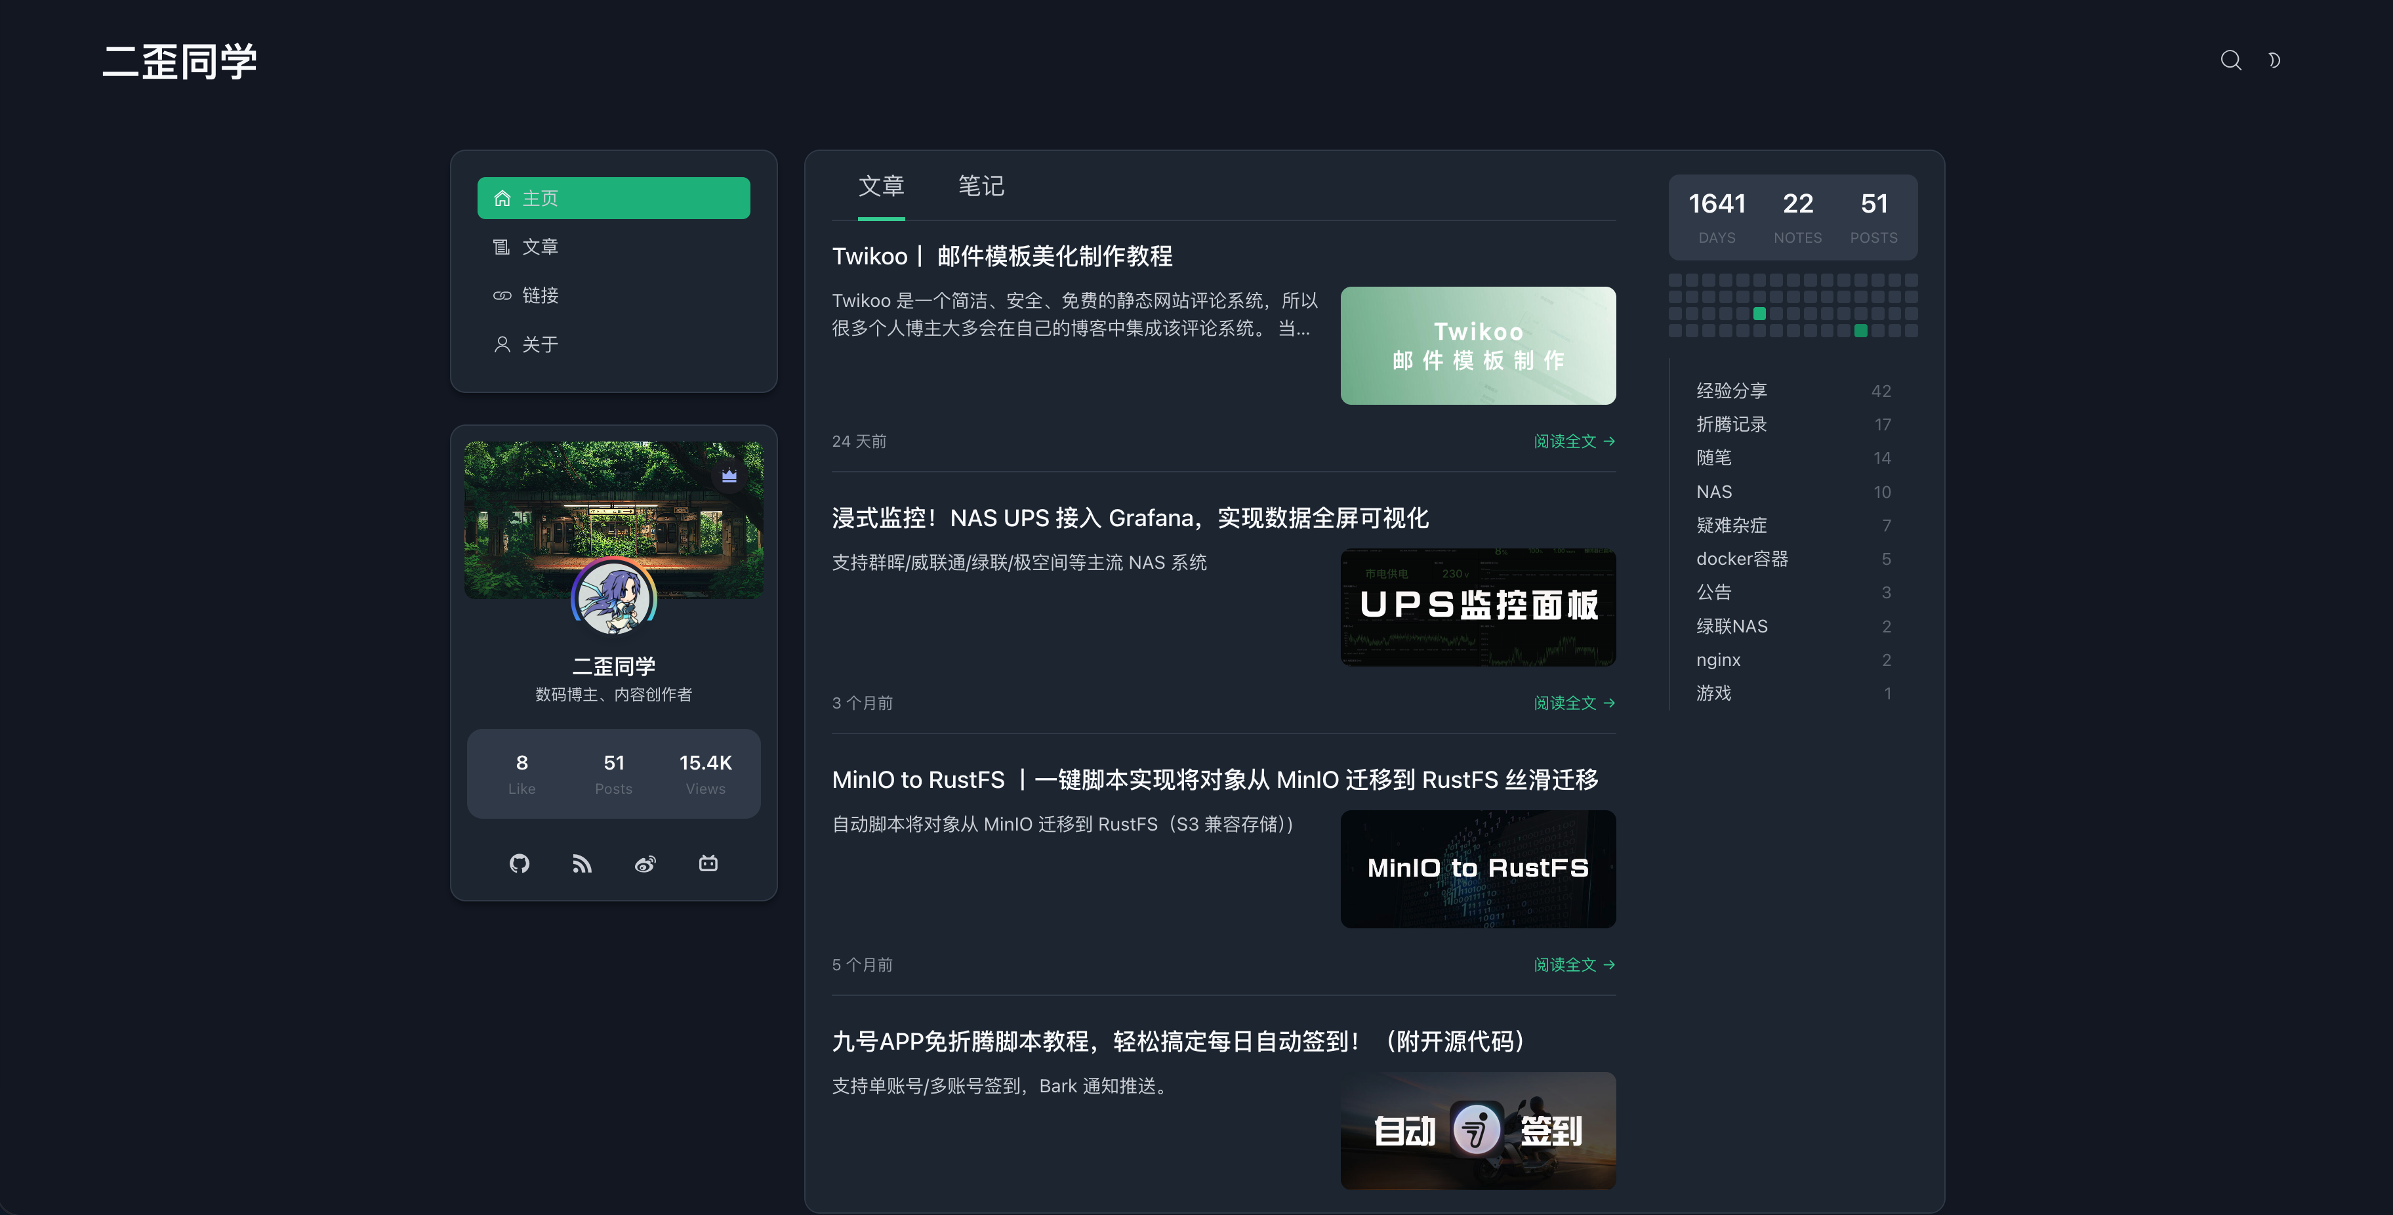Click the profile avatar image
This screenshot has height=1215, width=2393.
pos(613,599)
